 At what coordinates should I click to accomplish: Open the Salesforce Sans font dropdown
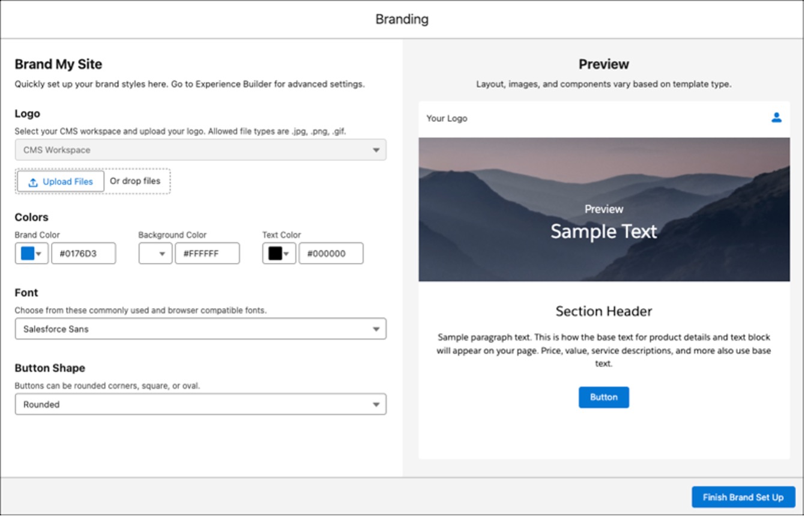(200, 329)
